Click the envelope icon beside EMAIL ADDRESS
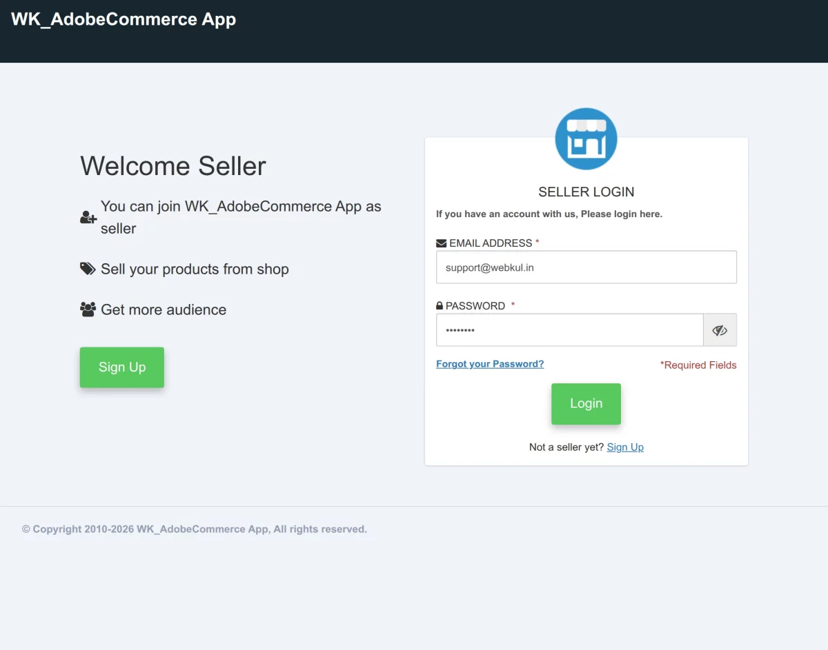The image size is (828, 650). pos(440,242)
